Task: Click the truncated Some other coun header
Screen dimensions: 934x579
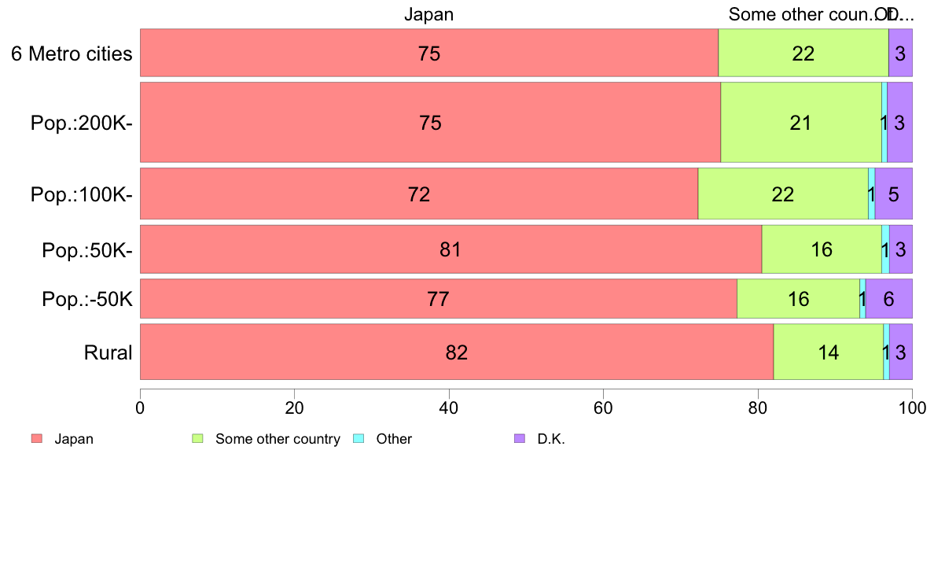Action: pyautogui.click(x=800, y=14)
